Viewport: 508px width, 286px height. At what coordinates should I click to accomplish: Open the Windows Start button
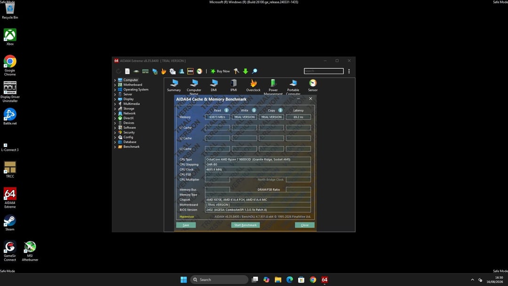click(x=184, y=279)
